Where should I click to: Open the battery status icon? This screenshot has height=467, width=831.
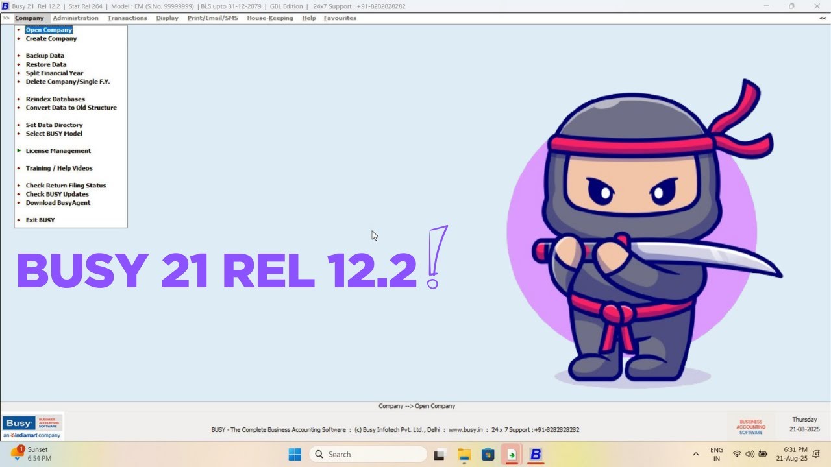tap(763, 454)
